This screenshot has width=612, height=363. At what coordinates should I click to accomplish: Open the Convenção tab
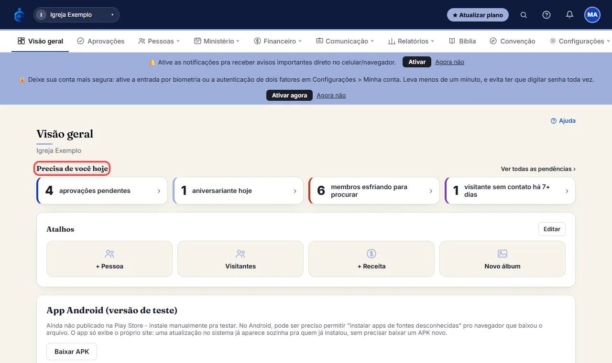pos(513,41)
